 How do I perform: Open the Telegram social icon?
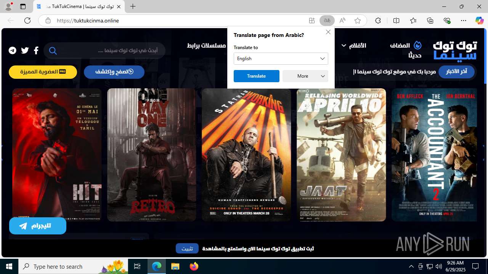click(x=13, y=50)
